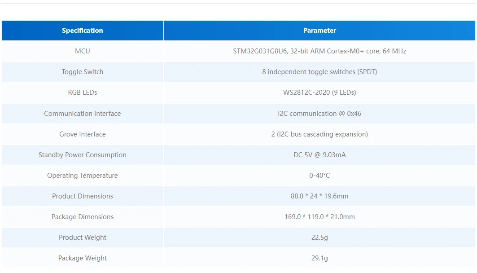Click the WS2812C-2020 (9 LEDs) value
Screen dimensions: 477x273
click(x=319, y=92)
